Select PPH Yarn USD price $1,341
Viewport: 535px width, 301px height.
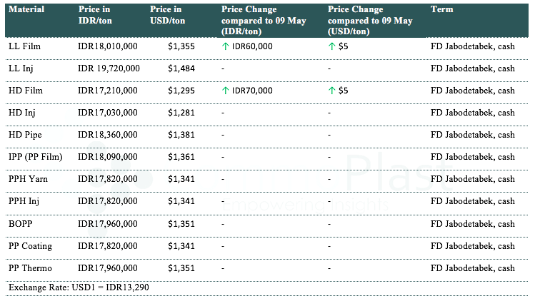click(181, 180)
